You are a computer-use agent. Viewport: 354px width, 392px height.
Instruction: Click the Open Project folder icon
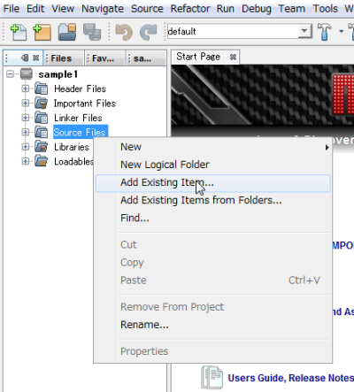[x=67, y=32]
